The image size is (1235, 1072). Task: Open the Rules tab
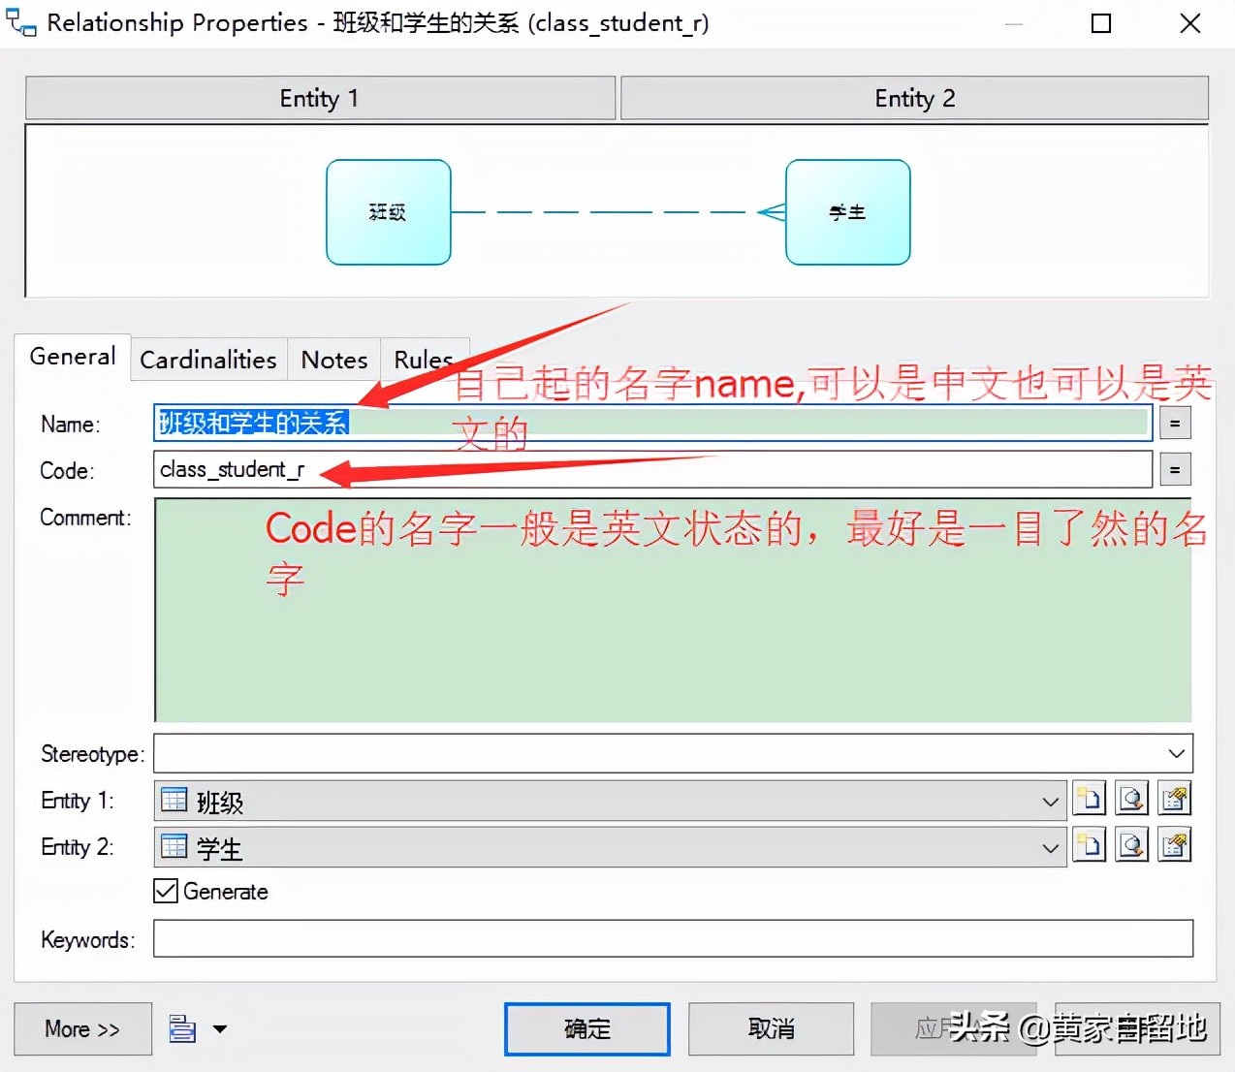click(424, 359)
